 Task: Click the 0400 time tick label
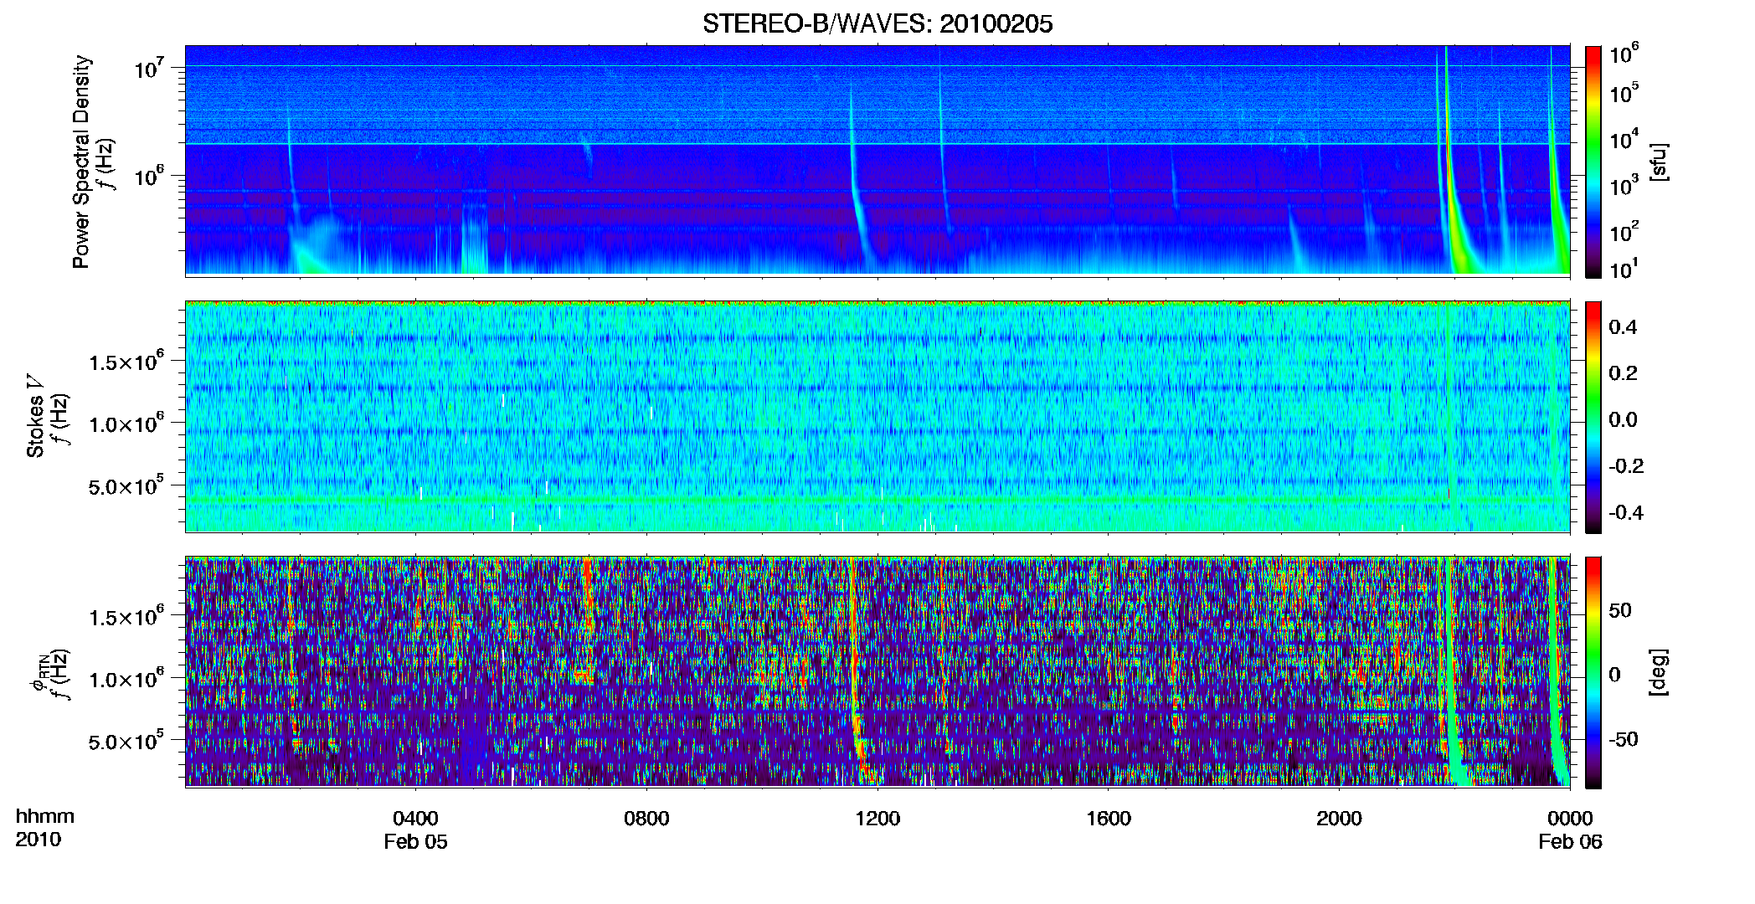pos(415,818)
